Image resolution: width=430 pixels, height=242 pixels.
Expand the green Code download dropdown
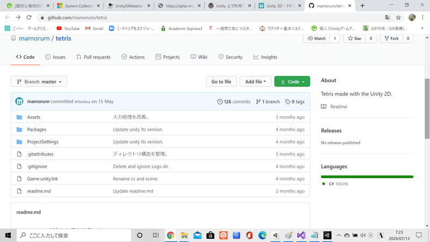[292, 82]
